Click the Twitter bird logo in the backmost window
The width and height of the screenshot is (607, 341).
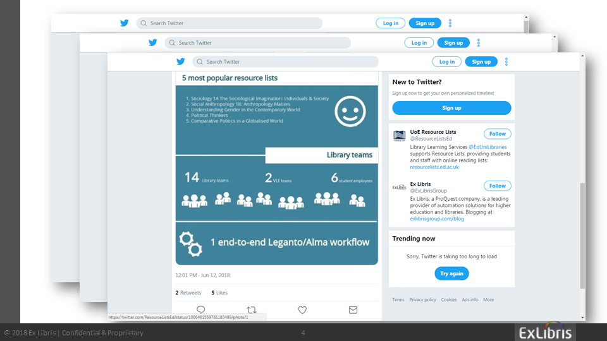coord(125,23)
